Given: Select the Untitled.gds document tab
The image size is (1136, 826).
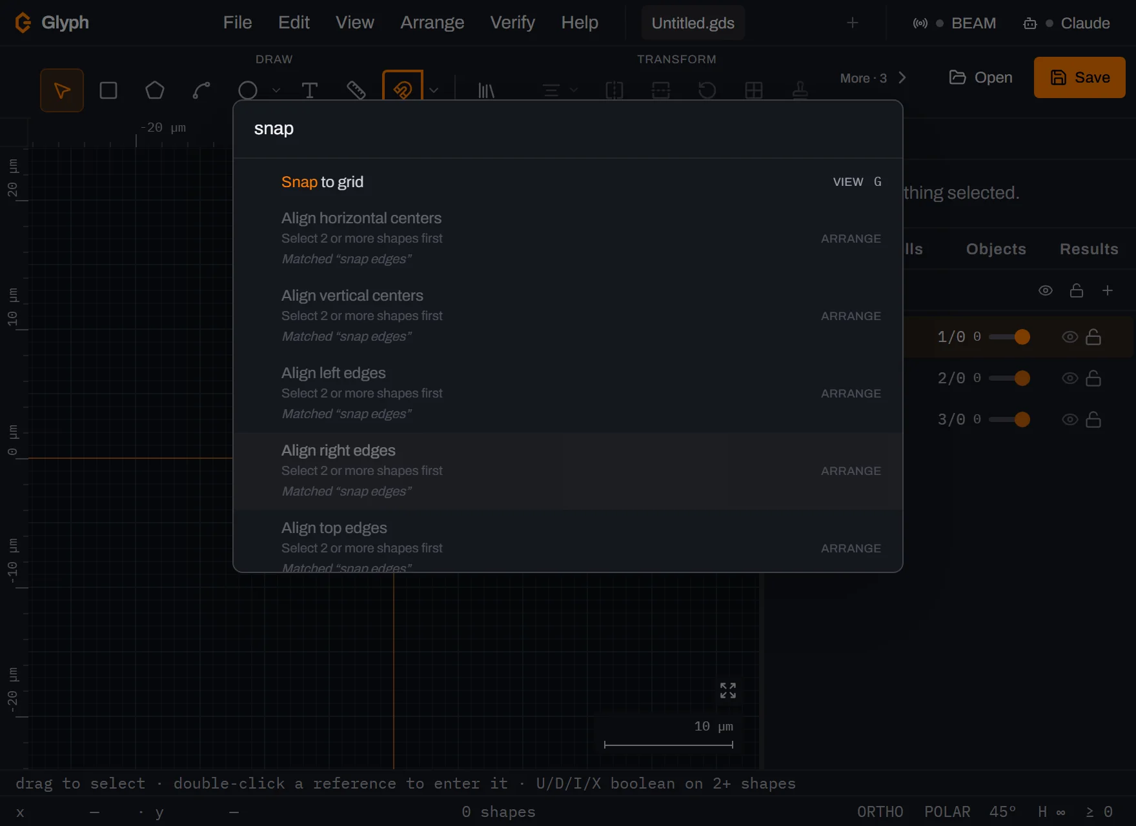Looking at the screenshot, I should click(693, 23).
